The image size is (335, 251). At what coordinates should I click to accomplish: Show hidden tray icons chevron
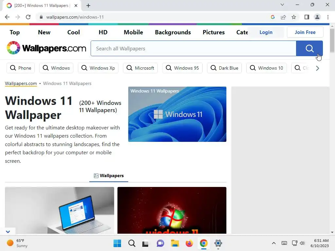point(274,243)
